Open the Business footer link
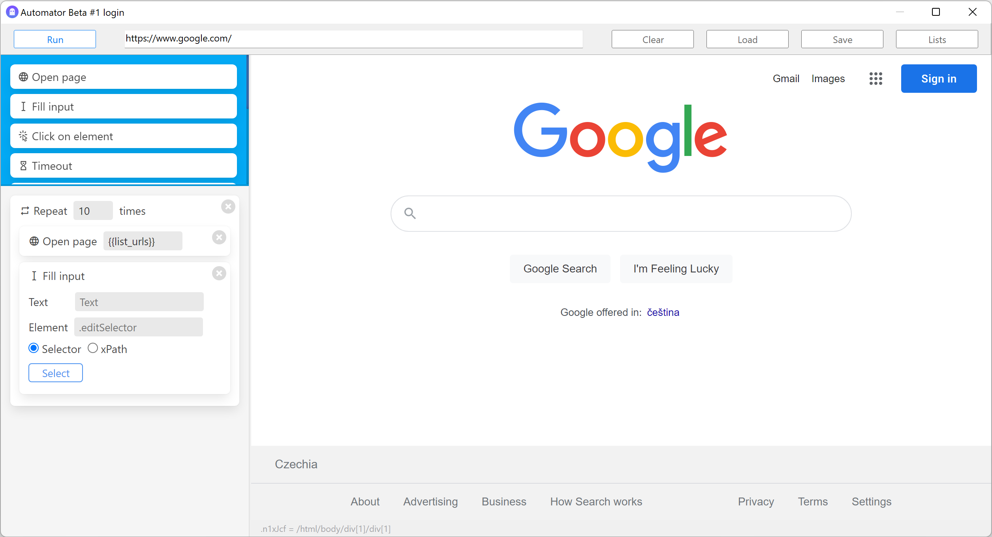 504,501
